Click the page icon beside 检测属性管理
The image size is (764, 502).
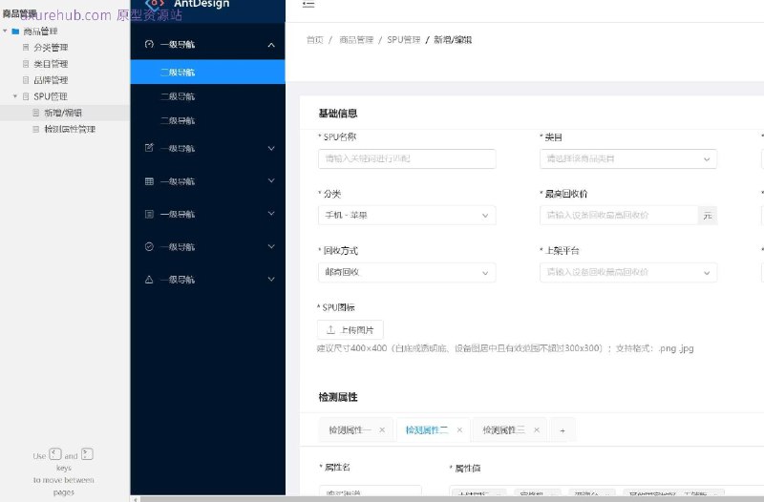coord(35,129)
